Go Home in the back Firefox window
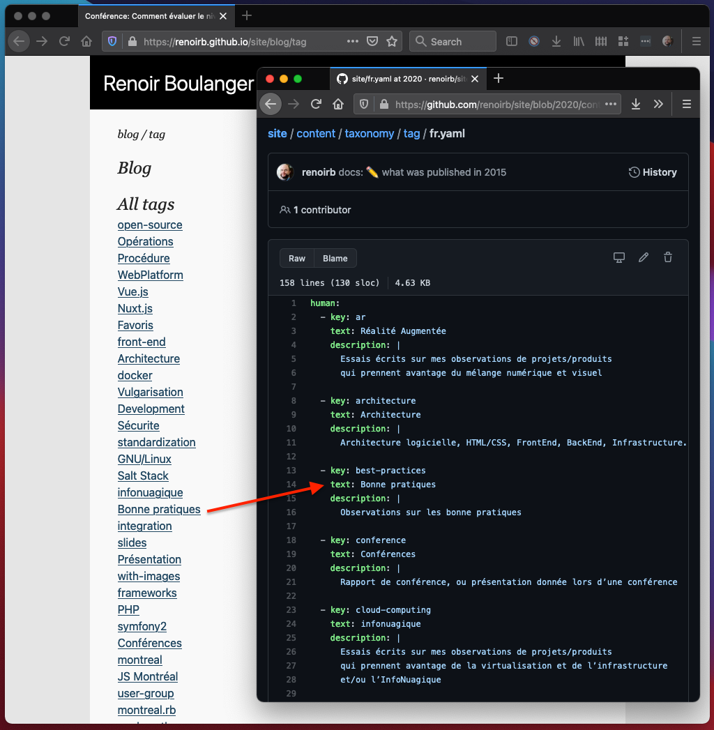Viewport: 714px width, 730px height. [86, 41]
